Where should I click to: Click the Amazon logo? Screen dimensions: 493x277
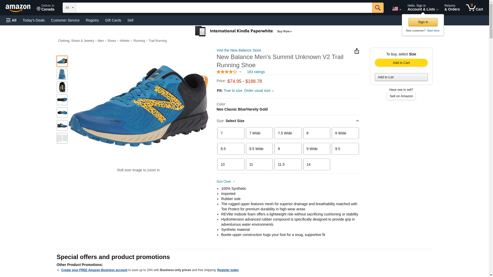tap(18, 8)
